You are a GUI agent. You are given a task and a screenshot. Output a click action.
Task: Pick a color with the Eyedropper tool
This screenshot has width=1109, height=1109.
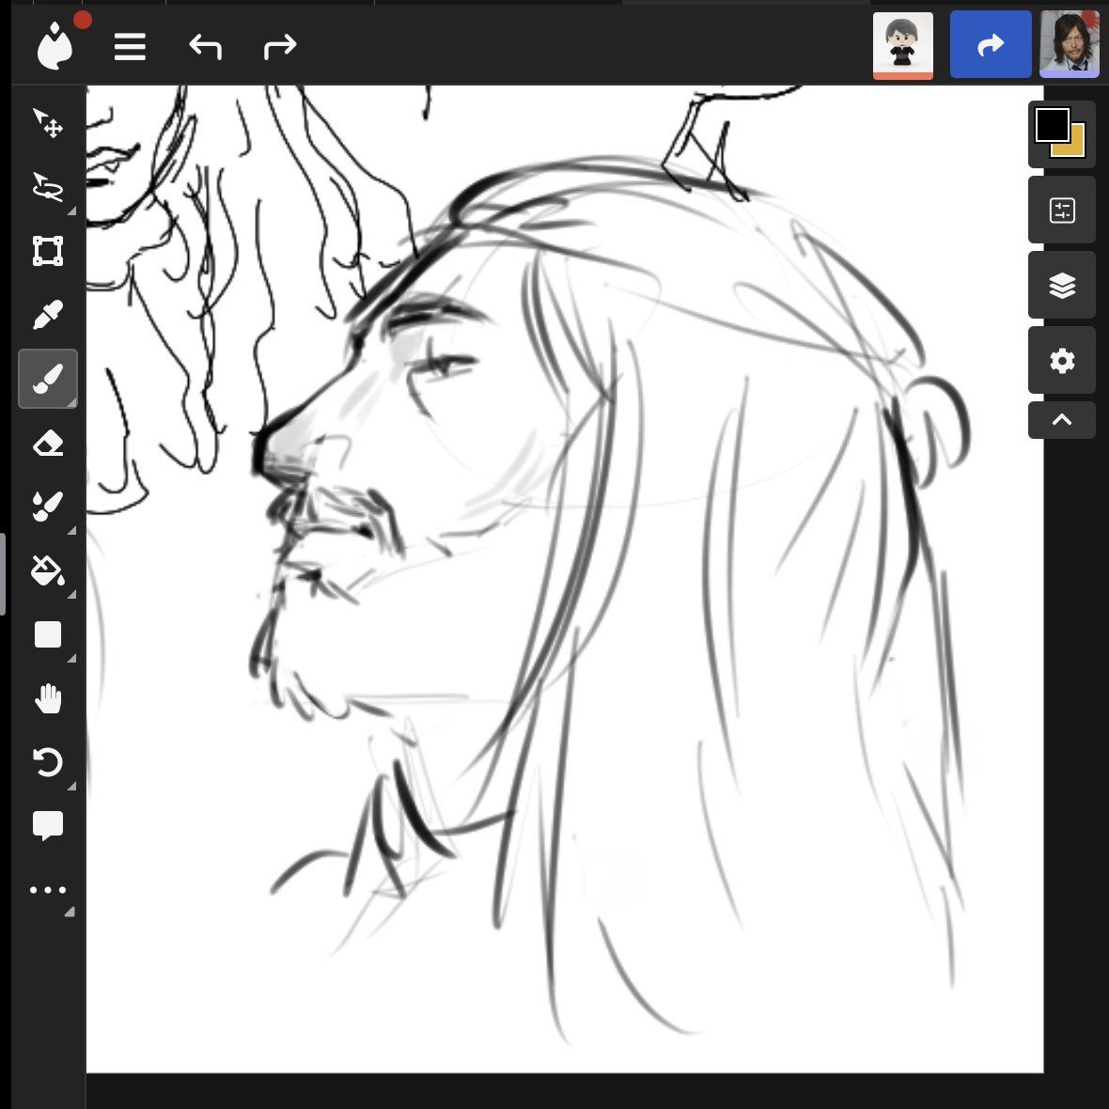point(48,314)
